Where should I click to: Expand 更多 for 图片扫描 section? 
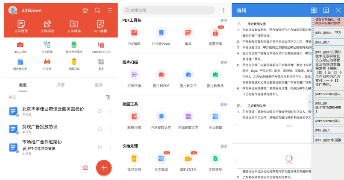pyautogui.click(x=224, y=62)
